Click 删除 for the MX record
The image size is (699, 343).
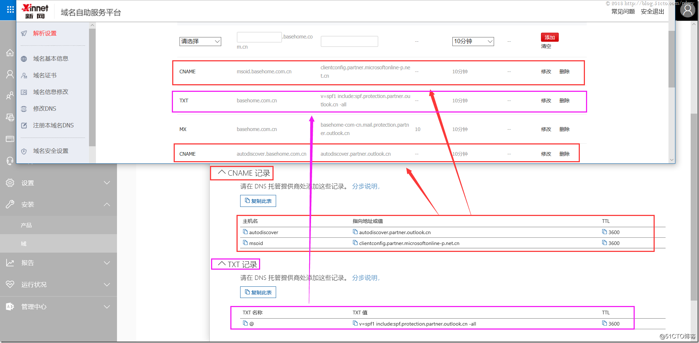pyautogui.click(x=564, y=129)
